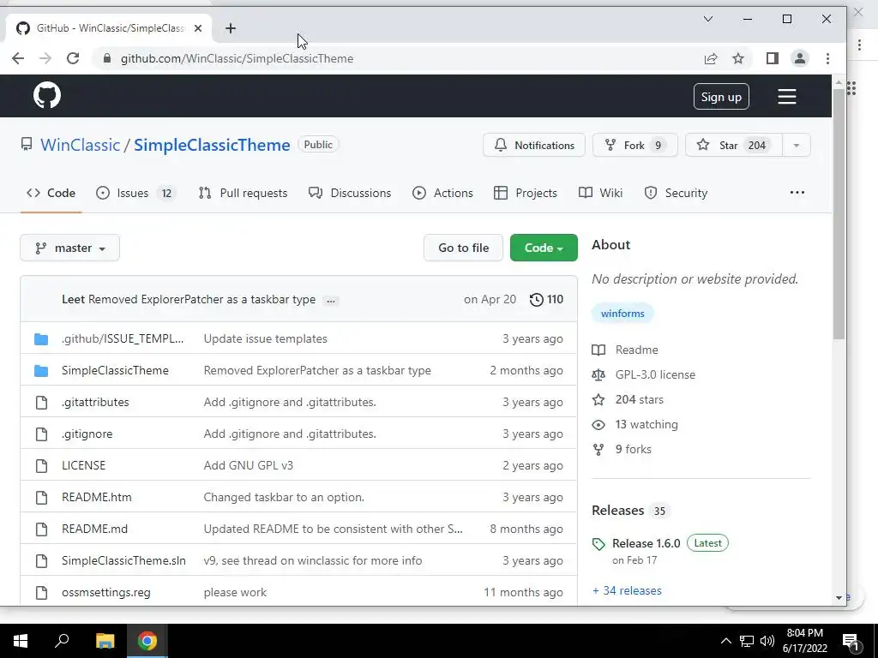The height and width of the screenshot is (658, 878).
Task: Click the browser back arrow
Action: tap(18, 58)
